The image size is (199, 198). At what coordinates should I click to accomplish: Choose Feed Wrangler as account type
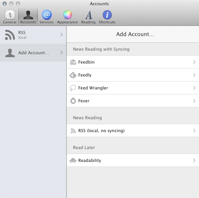point(133,88)
